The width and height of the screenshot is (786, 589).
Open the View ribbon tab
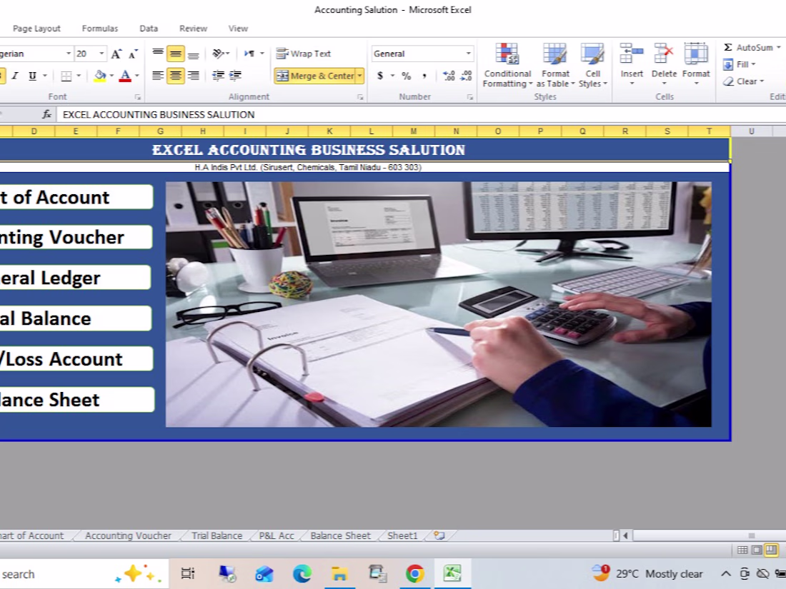point(238,29)
